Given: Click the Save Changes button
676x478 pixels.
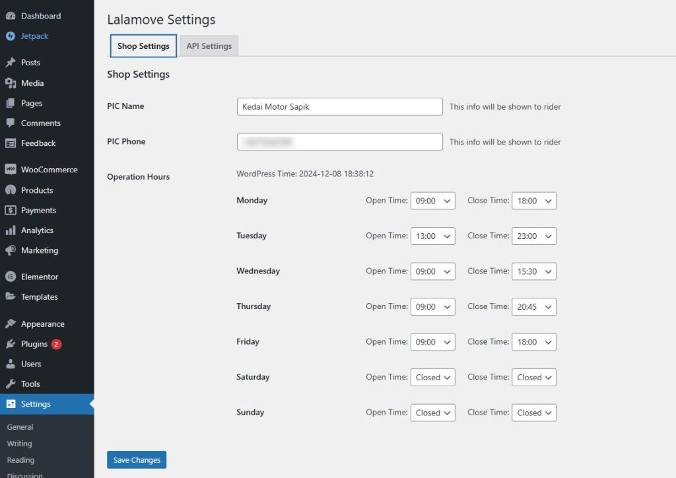Looking at the screenshot, I should click(x=137, y=460).
